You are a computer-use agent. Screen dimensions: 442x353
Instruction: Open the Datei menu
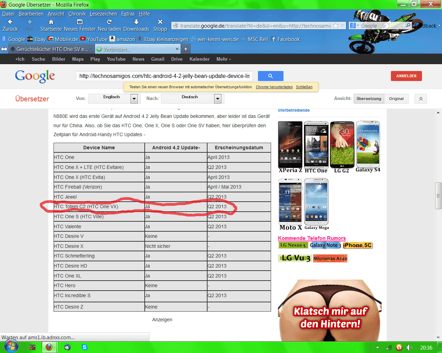click(8, 14)
